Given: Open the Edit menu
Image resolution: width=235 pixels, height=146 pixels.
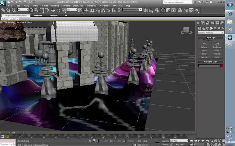Looking at the screenshot, I should click(10, 6).
